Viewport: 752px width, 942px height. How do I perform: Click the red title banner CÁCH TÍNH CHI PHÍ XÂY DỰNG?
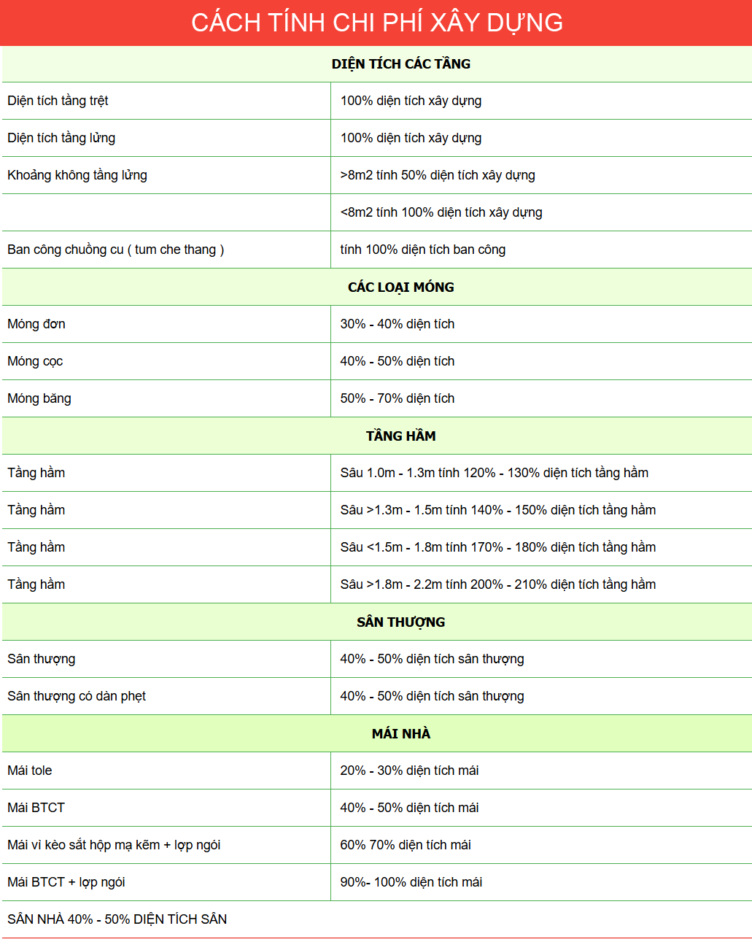[x=376, y=23]
